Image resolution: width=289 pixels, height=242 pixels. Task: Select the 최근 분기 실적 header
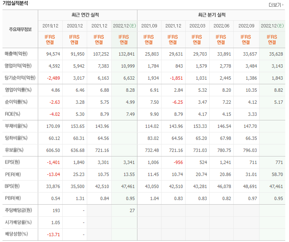click(212, 15)
